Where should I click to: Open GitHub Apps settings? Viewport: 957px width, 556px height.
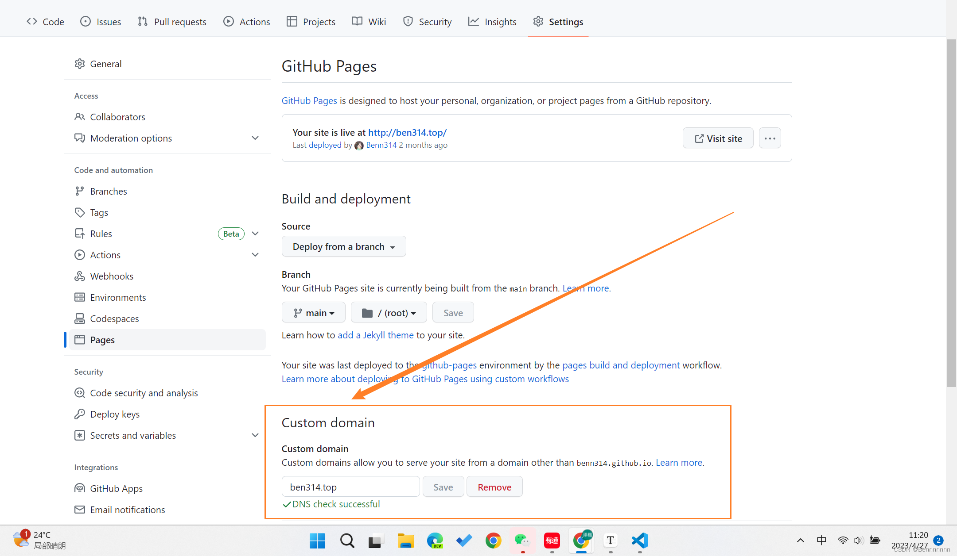click(167, 488)
